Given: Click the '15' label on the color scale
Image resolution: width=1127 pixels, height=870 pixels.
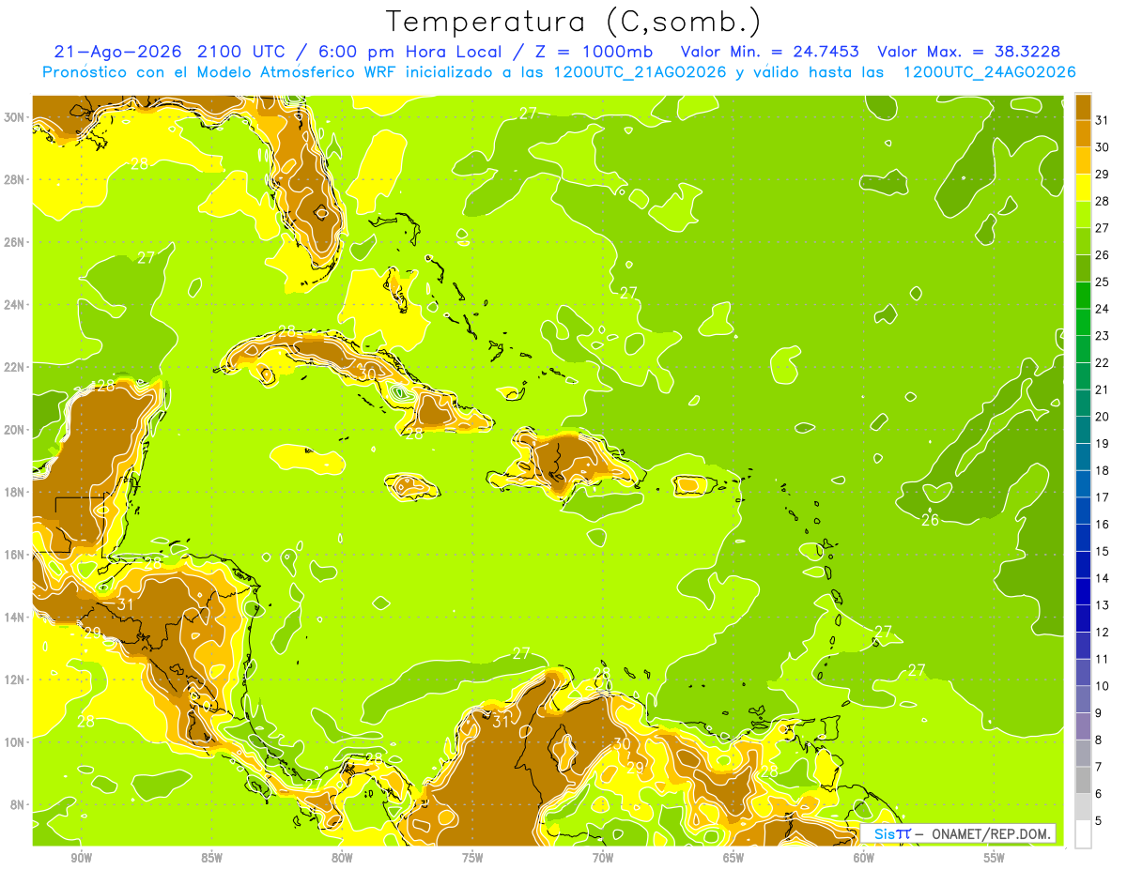Looking at the screenshot, I should click(1102, 551).
